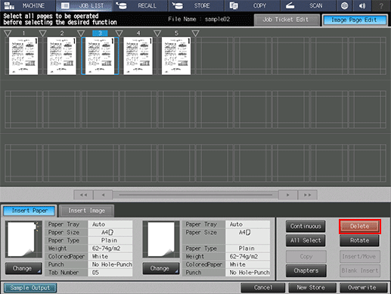Go to next page with right arrow
The width and height of the screenshot is (391, 294).
point(288,195)
